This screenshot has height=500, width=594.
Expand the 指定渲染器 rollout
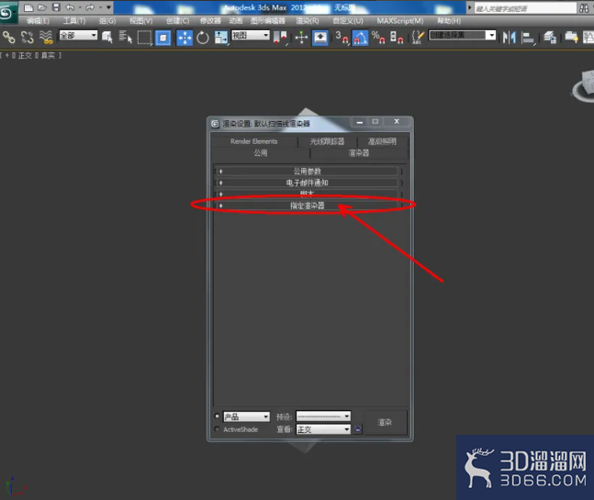point(307,206)
